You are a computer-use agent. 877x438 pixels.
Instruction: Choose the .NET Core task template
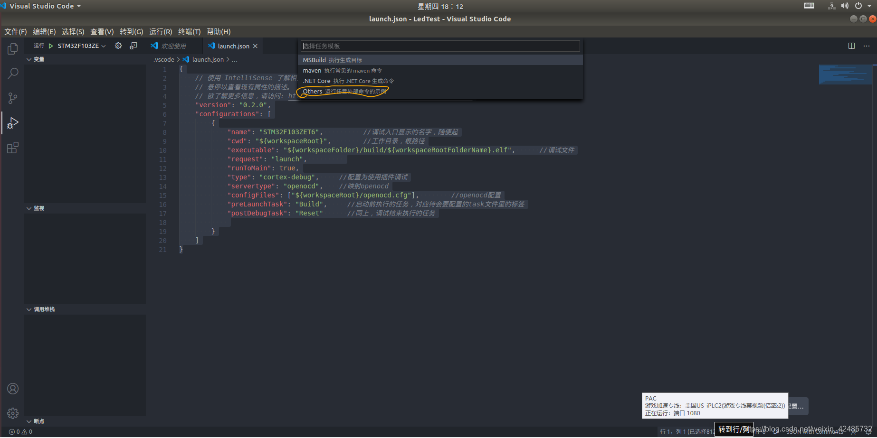(440, 81)
